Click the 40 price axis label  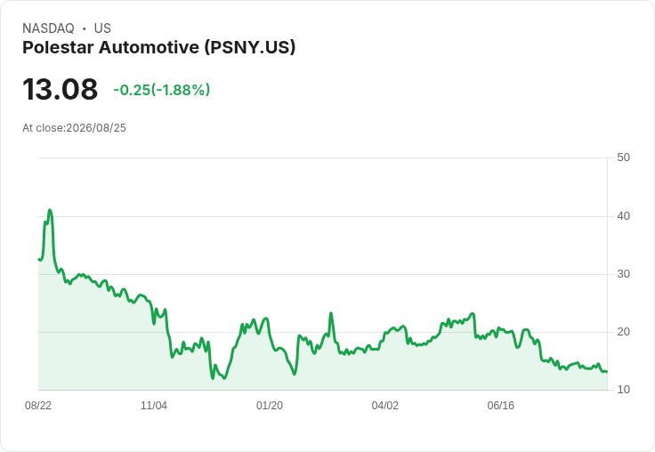[623, 216]
